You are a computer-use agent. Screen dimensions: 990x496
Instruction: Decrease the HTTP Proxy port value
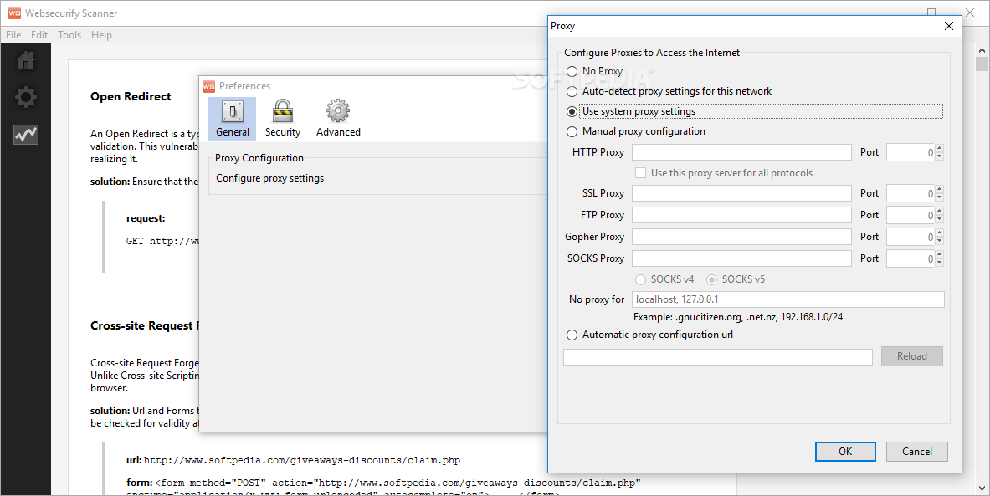point(940,156)
